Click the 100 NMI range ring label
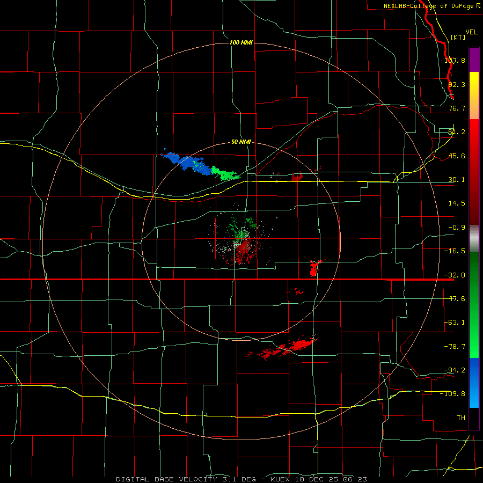This screenshot has width=483, height=483. click(x=241, y=42)
